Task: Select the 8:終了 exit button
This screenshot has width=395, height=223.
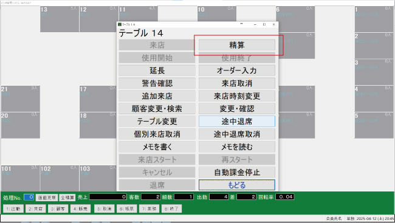Action: pos(171,208)
